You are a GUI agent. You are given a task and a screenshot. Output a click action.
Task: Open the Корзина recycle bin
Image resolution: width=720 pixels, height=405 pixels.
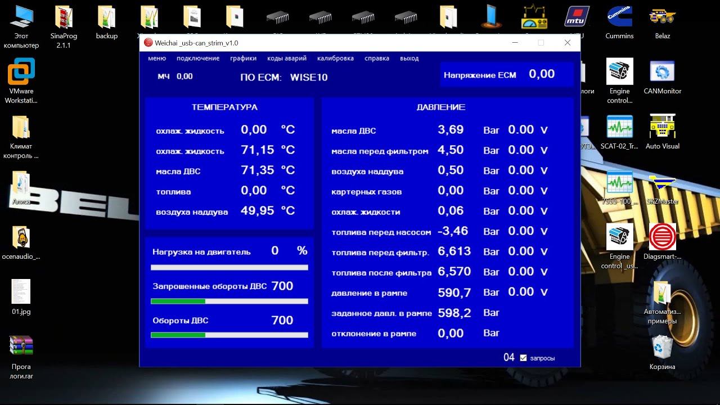(x=662, y=353)
